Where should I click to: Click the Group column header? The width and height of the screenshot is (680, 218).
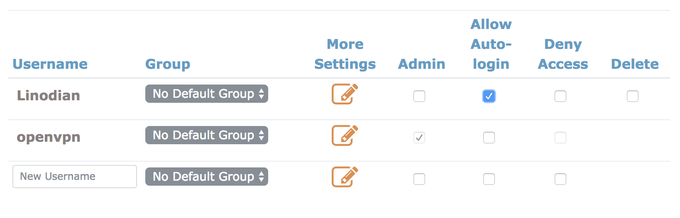click(168, 64)
